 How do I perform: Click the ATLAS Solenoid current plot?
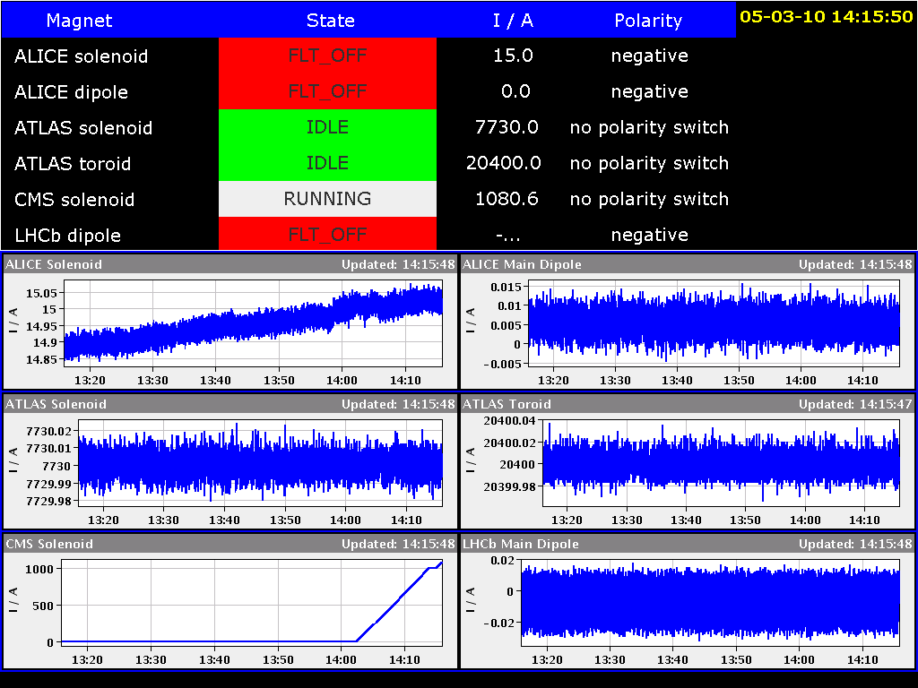pyautogui.click(x=260, y=463)
